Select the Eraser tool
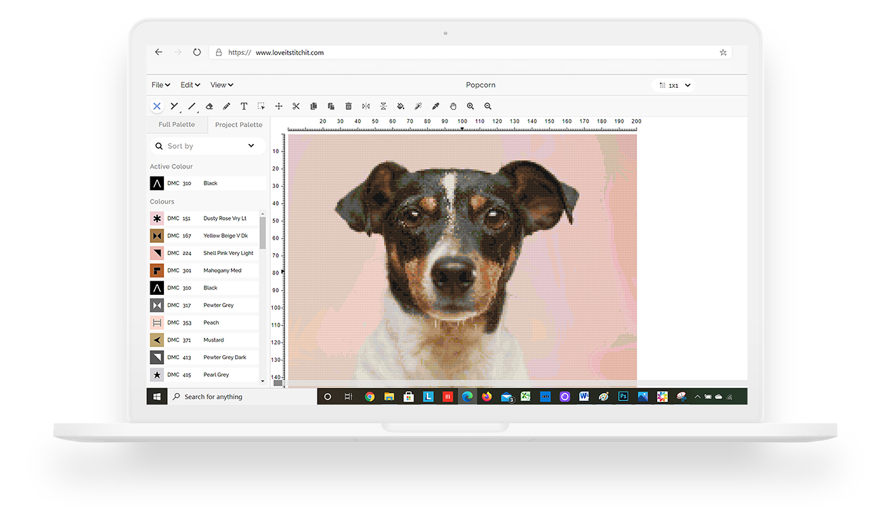Viewport: 891px width, 527px height. coord(209,106)
